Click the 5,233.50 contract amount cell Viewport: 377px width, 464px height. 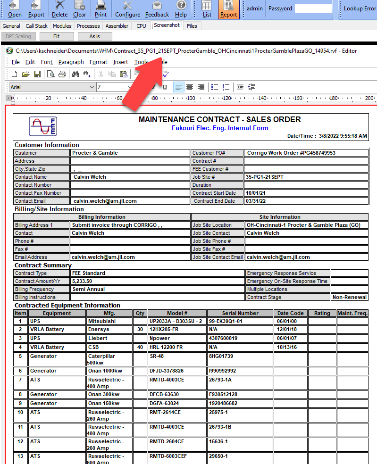(x=157, y=281)
